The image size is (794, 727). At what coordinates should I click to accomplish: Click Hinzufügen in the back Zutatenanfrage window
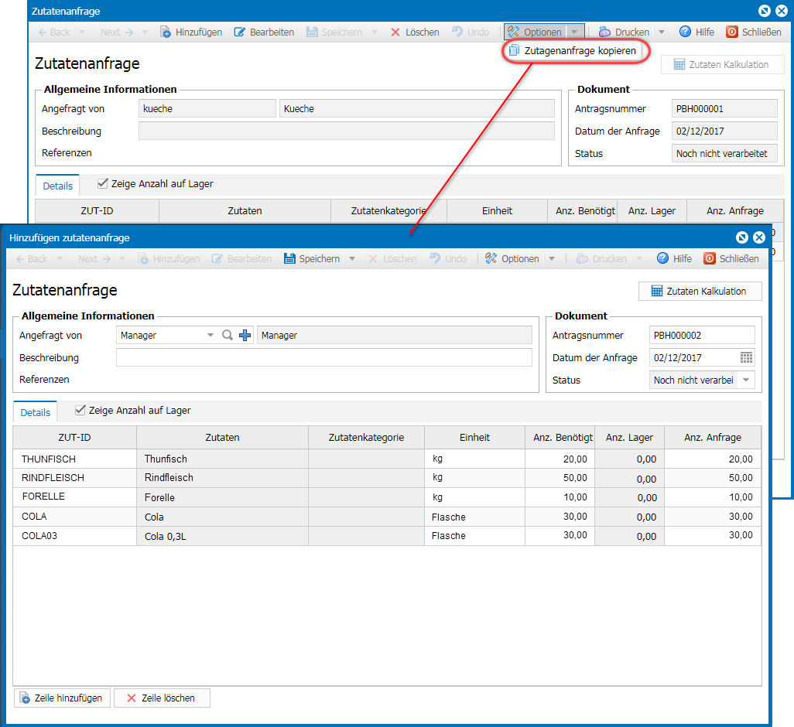pyautogui.click(x=191, y=32)
